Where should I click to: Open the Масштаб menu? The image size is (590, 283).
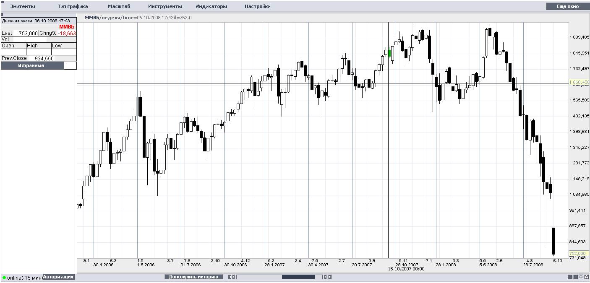[119, 6]
